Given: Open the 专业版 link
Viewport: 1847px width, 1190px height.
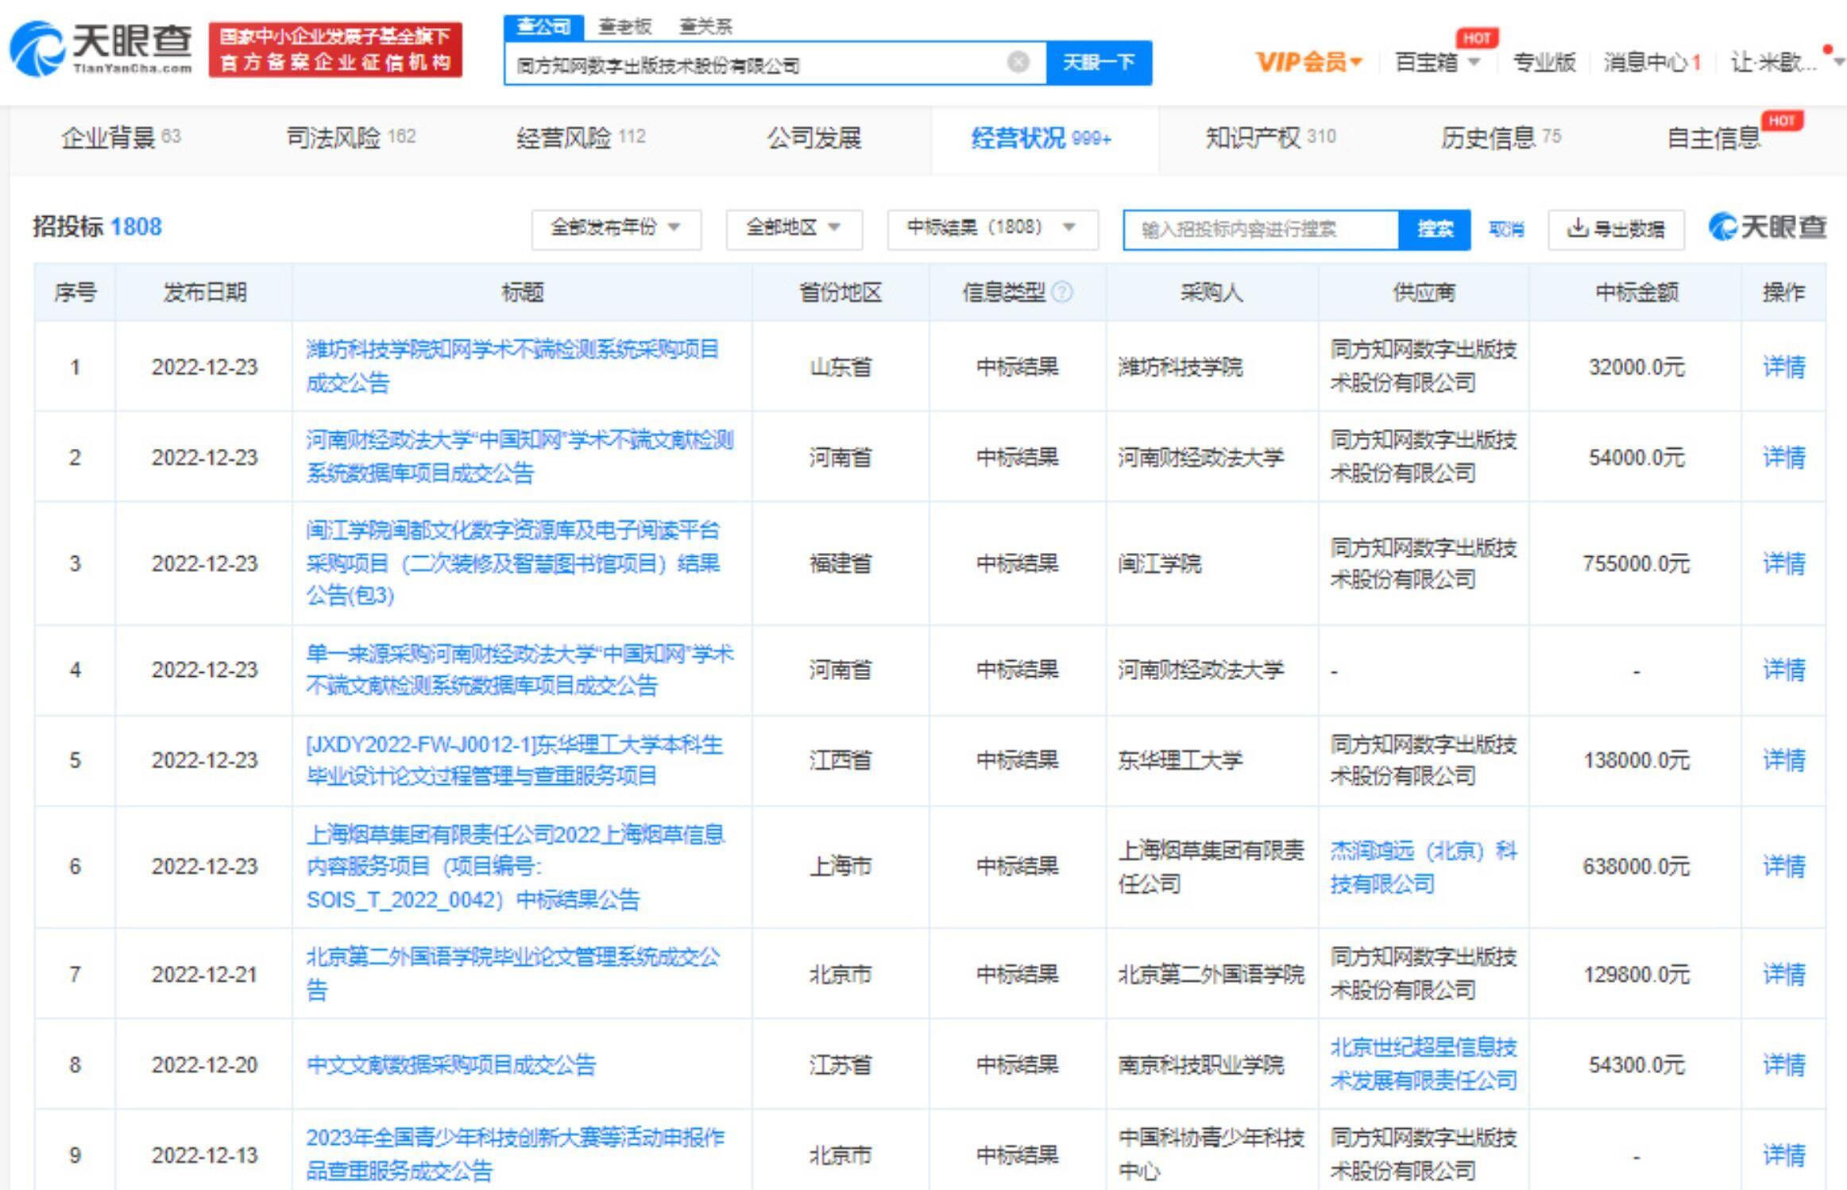Looking at the screenshot, I should point(1544,62).
